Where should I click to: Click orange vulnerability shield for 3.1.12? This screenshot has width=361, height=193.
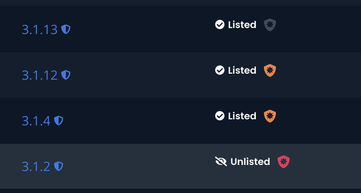pyautogui.click(x=270, y=70)
